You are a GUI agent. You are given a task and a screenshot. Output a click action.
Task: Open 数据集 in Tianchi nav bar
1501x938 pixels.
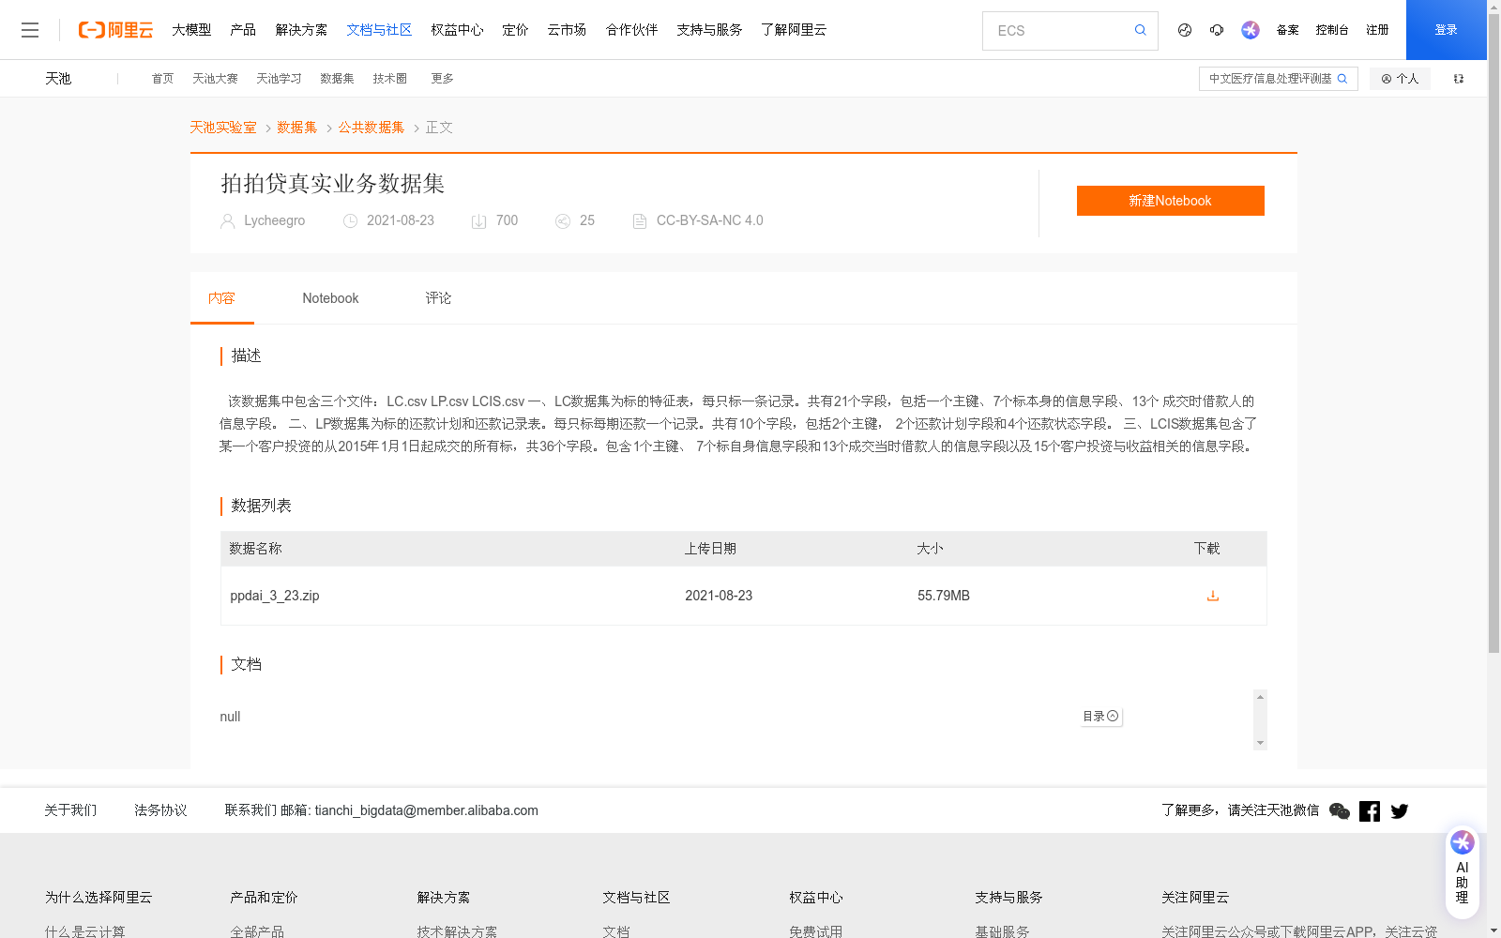pos(337,79)
